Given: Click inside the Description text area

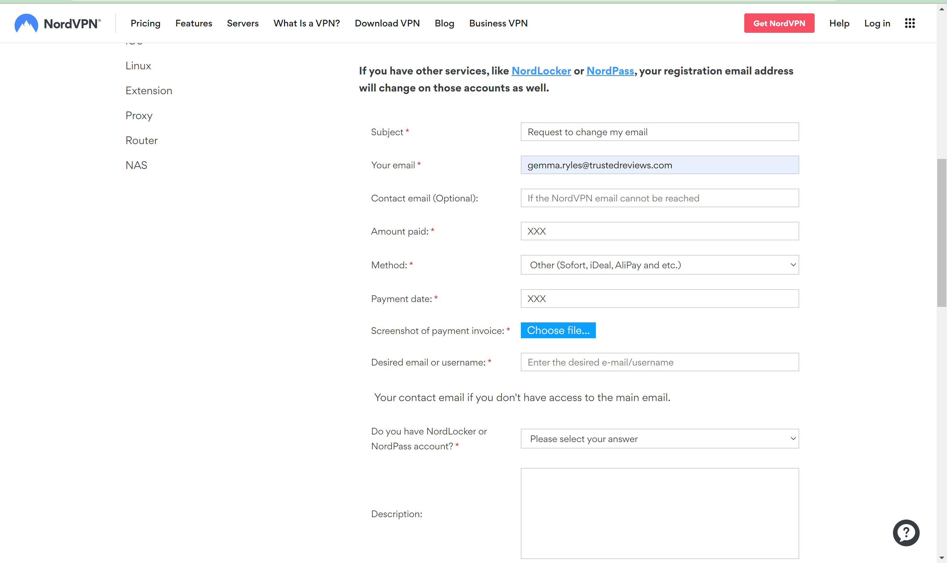Looking at the screenshot, I should click(660, 513).
